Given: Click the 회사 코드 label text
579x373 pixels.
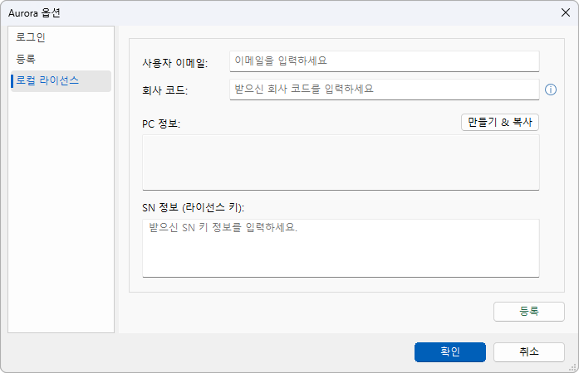Looking at the screenshot, I should coord(165,90).
